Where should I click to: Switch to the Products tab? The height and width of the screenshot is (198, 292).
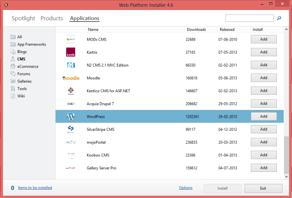[52, 18]
